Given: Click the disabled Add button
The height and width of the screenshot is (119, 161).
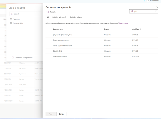Looking at the screenshot, I should (x=51, y=114).
